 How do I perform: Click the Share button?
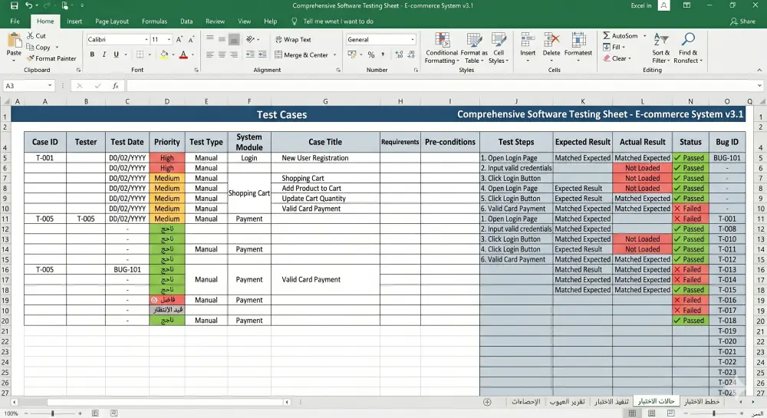[742, 21]
